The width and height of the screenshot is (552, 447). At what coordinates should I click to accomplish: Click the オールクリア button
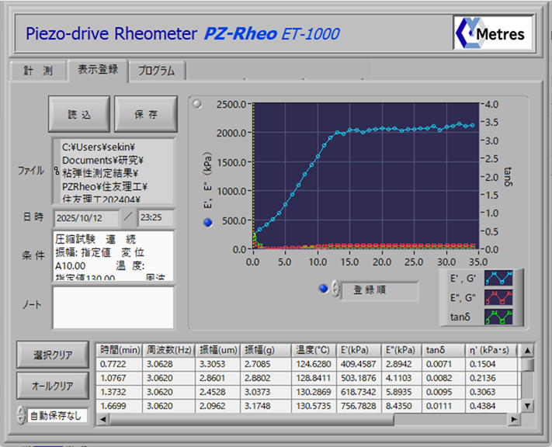click(x=53, y=386)
